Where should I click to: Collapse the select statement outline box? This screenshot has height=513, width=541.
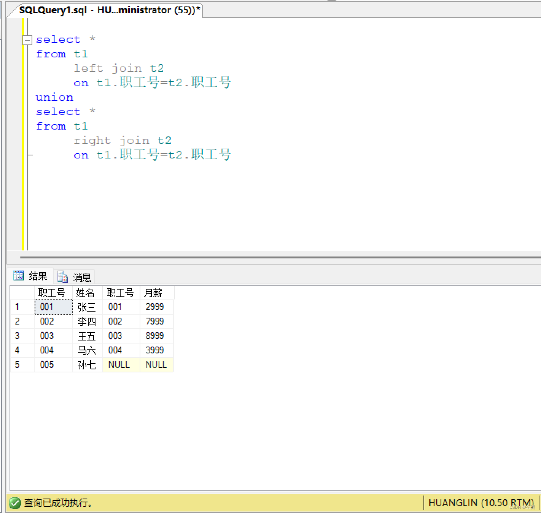27,40
